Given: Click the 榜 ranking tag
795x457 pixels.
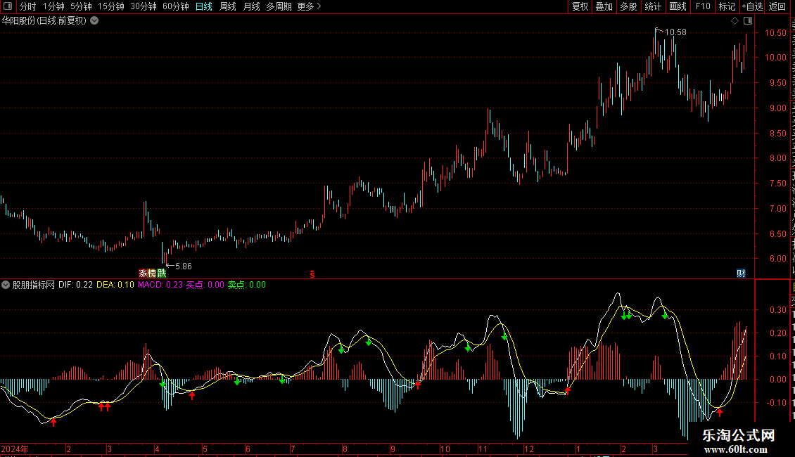Looking at the screenshot, I should click(x=152, y=273).
